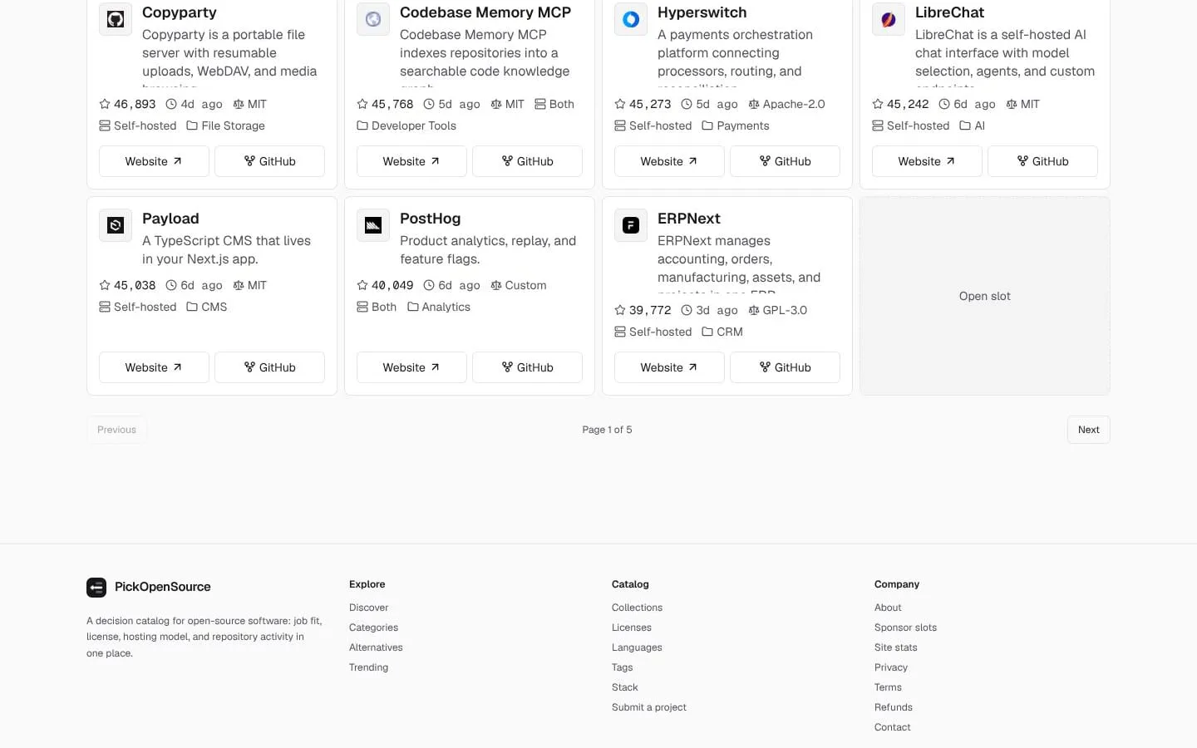Click the server icon beside LibreChat's Self-hosted
Viewport: 1197px width, 748px height.
[878, 125]
